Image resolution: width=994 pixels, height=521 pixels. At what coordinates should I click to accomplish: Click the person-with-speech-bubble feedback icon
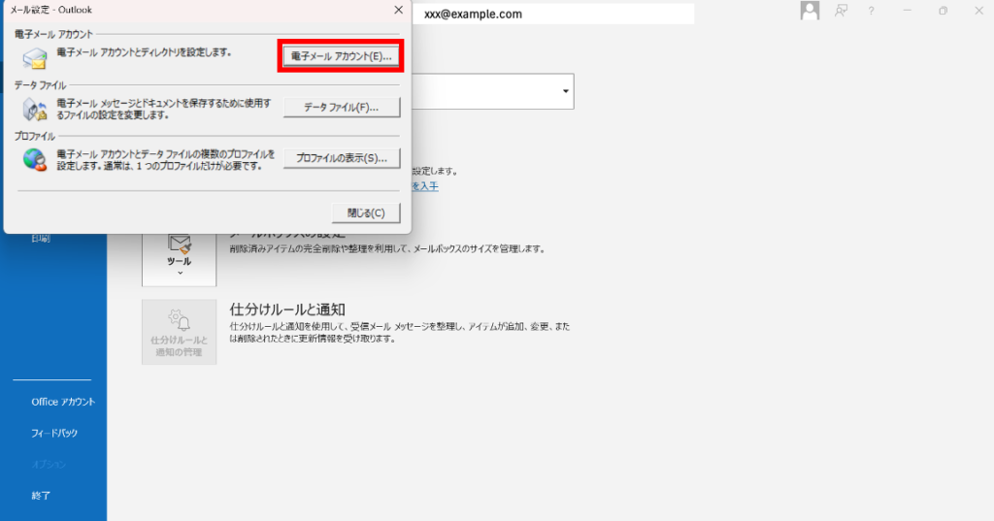pyautogui.click(x=841, y=11)
